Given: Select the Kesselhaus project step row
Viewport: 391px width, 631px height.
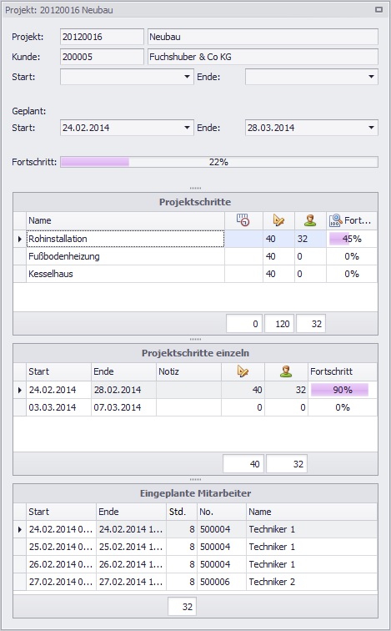Looking at the screenshot, I should pyautogui.click(x=195, y=274).
